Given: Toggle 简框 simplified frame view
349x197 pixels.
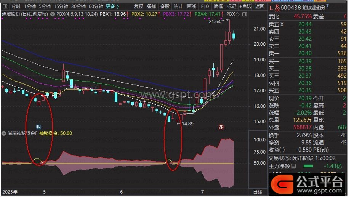Looking at the screenshot, I should pyautogui.click(x=218, y=6).
